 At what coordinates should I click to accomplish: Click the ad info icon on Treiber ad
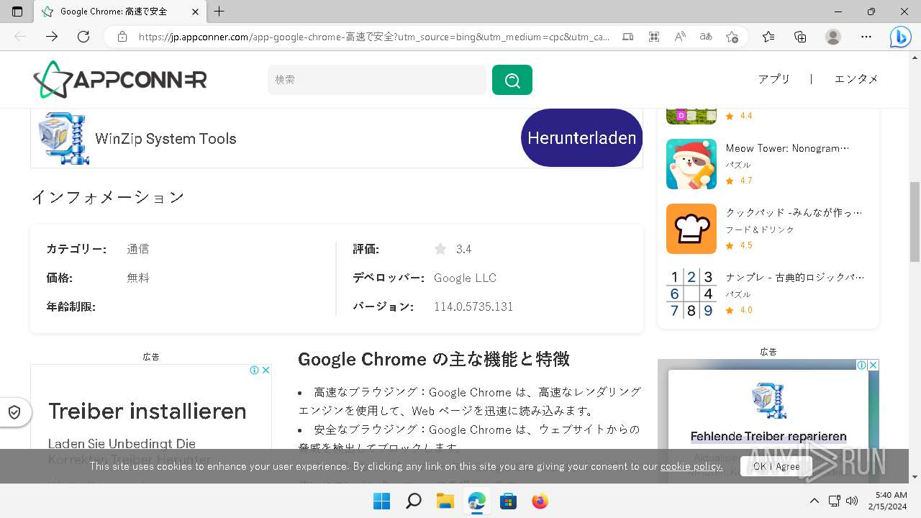point(254,371)
